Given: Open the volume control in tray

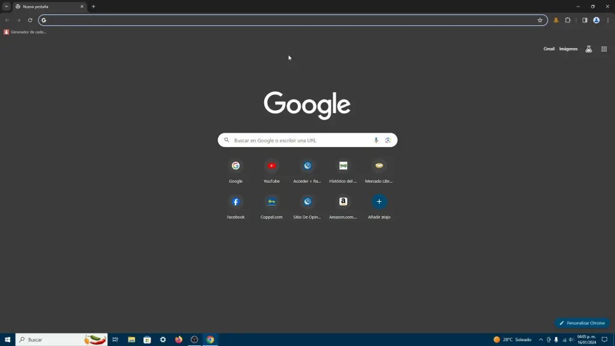Looking at the screenshot, I should point(572,339).
